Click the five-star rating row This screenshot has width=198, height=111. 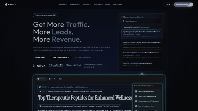click(89, 67)
